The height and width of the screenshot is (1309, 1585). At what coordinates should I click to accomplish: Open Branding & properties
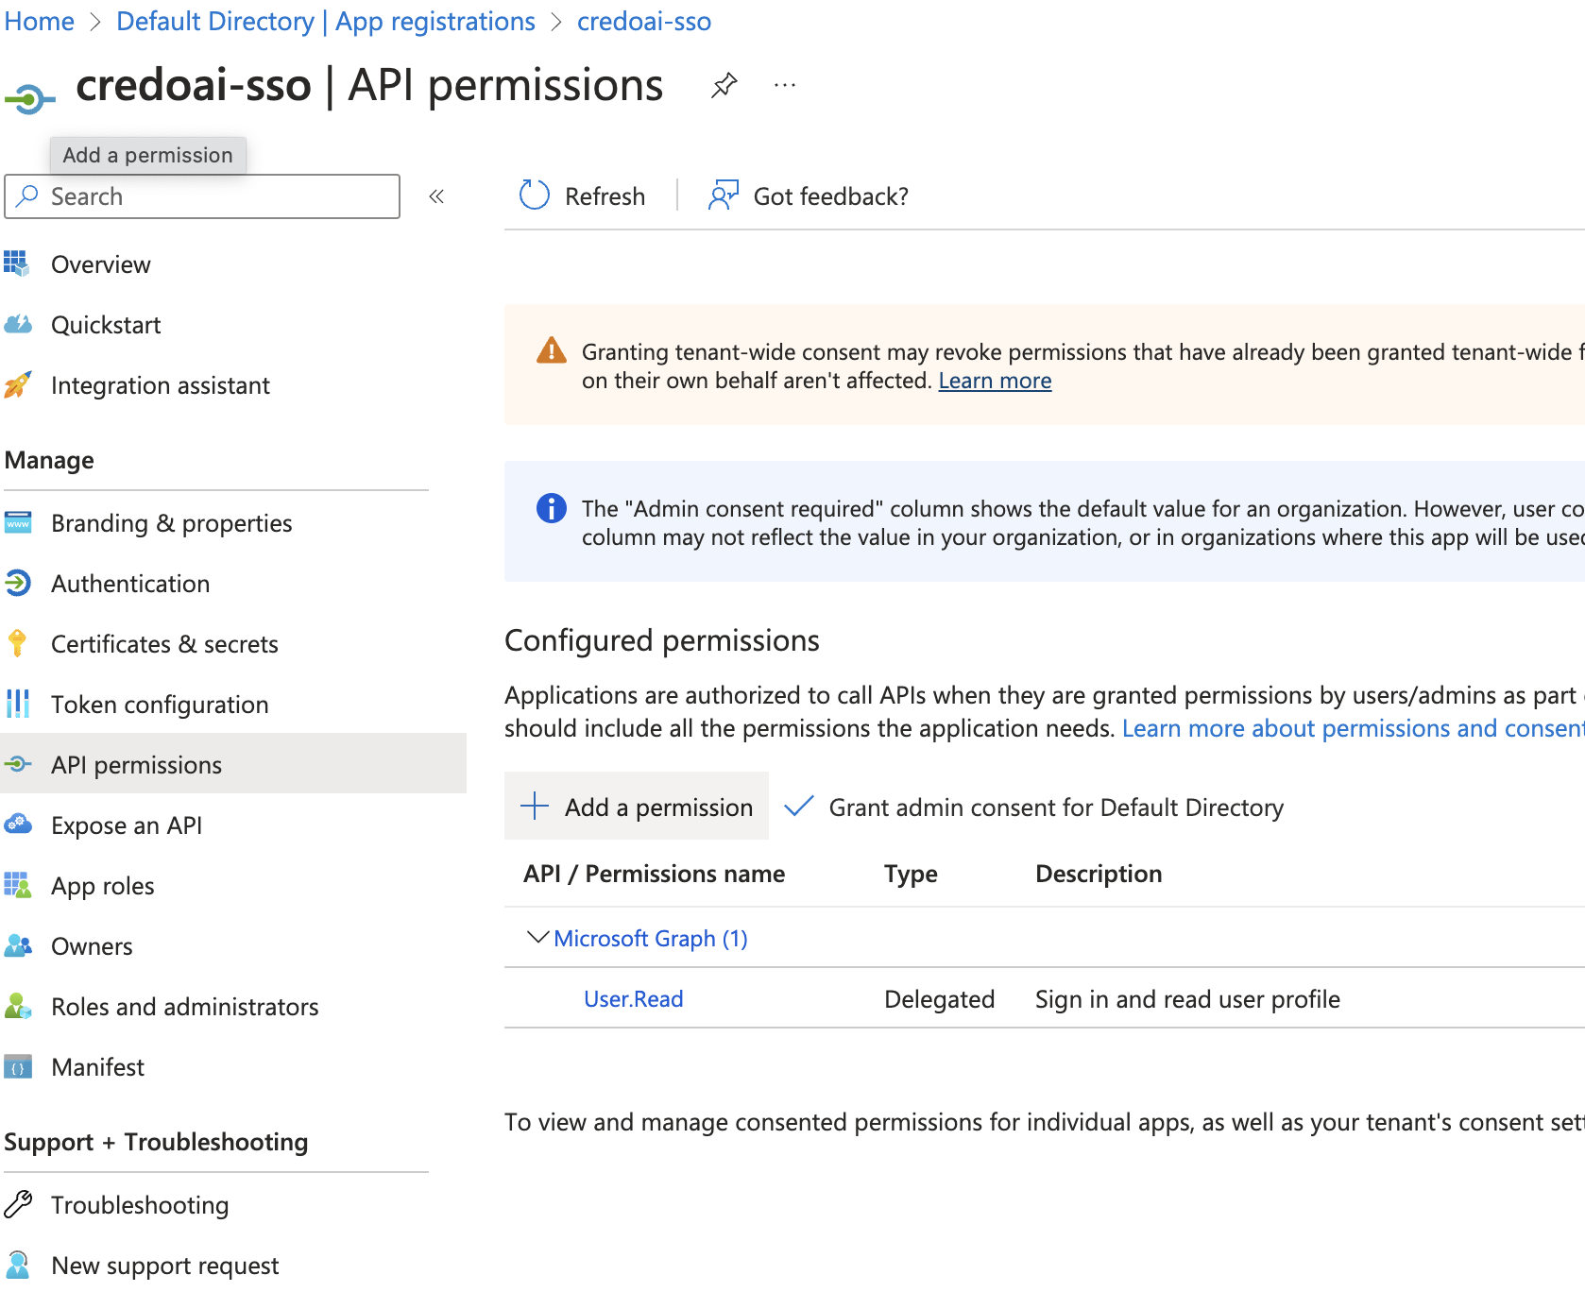point(172,523)
